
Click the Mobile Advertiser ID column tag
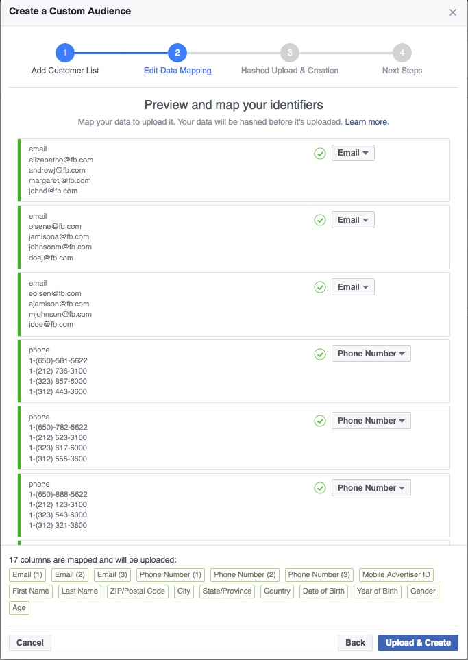(x=397, y=575)
